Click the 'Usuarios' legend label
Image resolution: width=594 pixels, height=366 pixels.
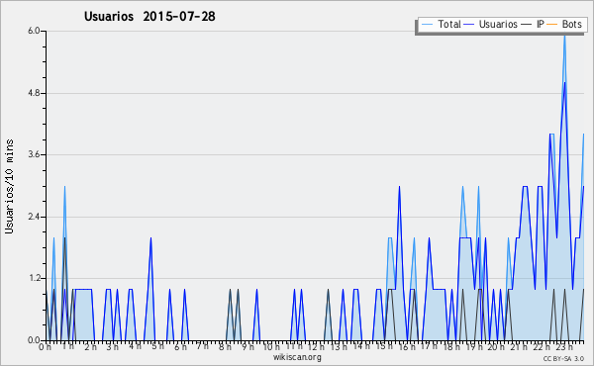(x=498, y=24)
